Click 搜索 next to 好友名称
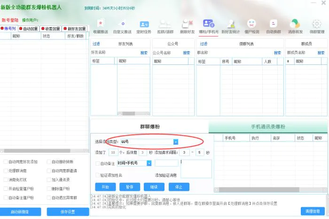Screen dimensions: 329x219 coord(144,53)
